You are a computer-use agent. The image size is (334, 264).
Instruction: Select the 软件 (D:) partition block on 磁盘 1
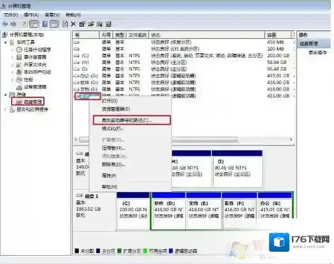pyautogui.click(x=169, y=211)
